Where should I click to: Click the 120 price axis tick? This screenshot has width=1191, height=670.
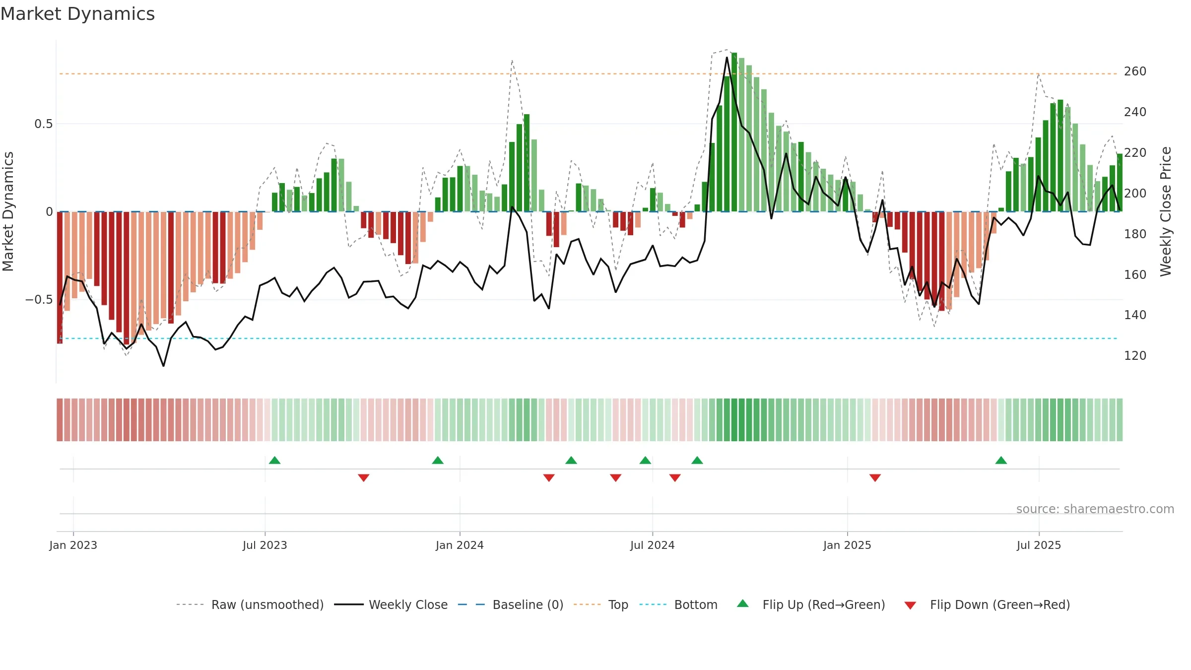[1135, 356]
